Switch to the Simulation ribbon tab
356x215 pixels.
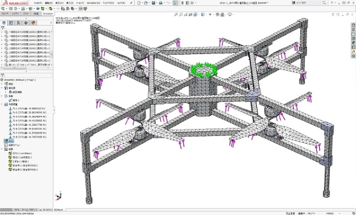(48, 14)
